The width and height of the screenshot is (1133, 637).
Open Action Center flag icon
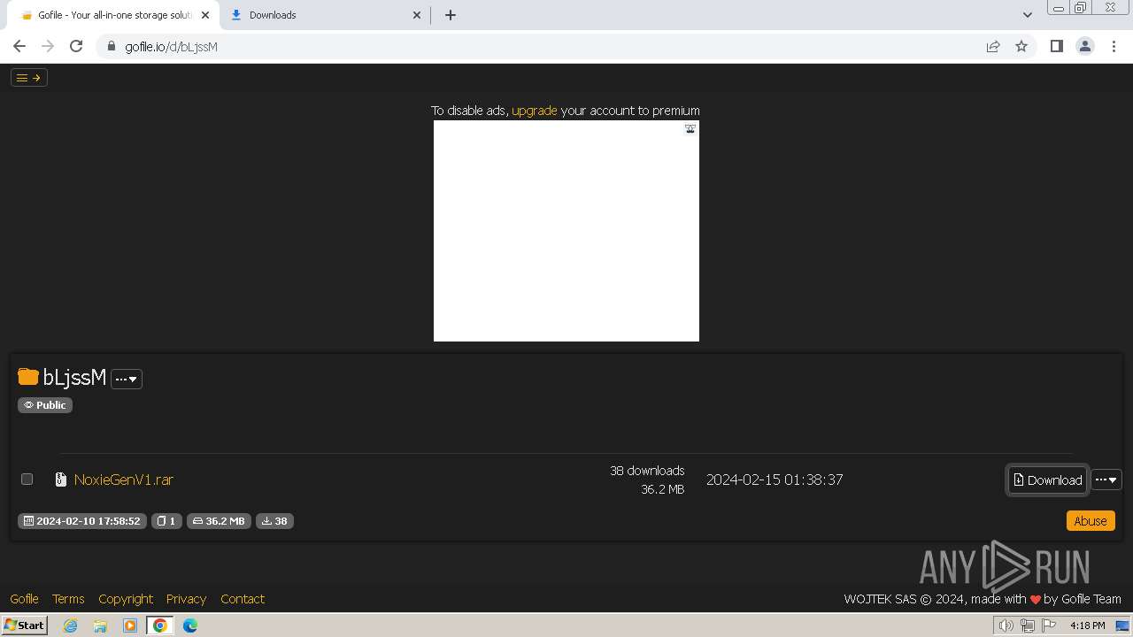[x=1050, y=625]
